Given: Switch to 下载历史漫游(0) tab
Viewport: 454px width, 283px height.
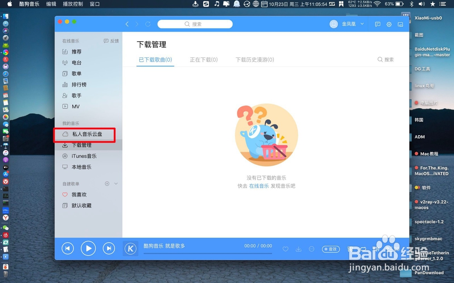Looking at the screenshot, I should click(x=255, y=60).
